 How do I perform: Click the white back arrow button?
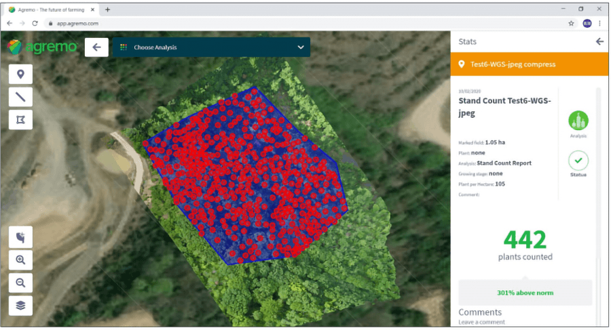96,47
